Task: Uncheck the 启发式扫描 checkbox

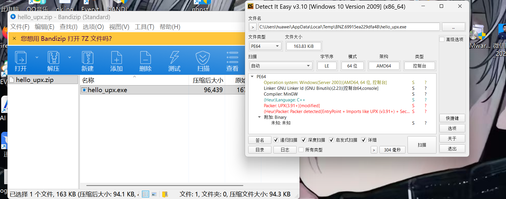Action: point(331,140)
